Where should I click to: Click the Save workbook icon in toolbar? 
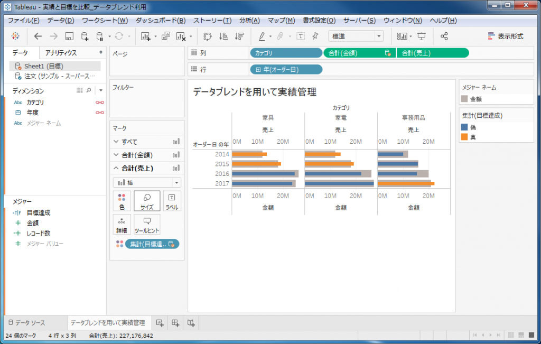(69, 36)
